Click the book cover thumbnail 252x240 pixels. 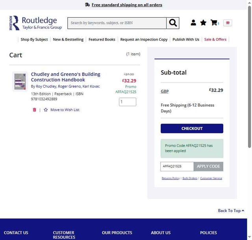tap(20, 81)
